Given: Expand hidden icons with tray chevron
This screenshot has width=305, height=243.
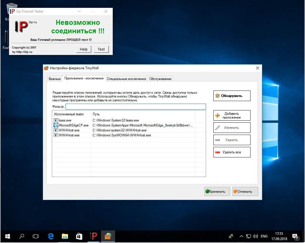Looking at the screenshot, I should tap(241, 236).
